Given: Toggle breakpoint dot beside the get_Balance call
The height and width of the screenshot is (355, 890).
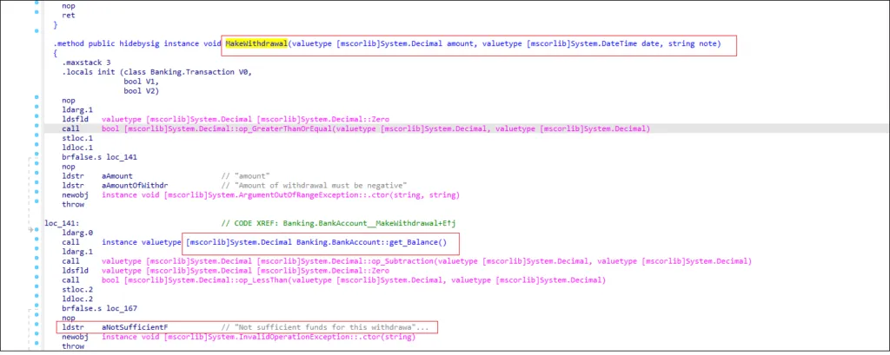Looking at the screenshot, I should (x=37, y=240).
